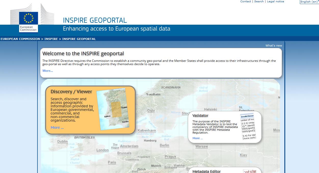Open the Discovery / Viewer heading
The height and width of the screenshot is (173, 319).
(x=71, y=92)
